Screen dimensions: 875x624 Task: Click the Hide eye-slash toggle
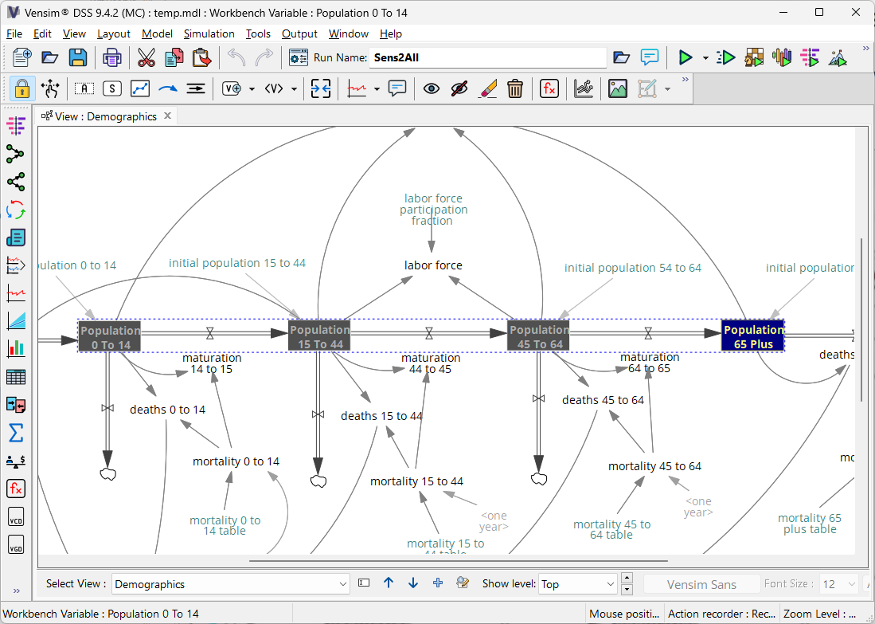tap(459, 88)
